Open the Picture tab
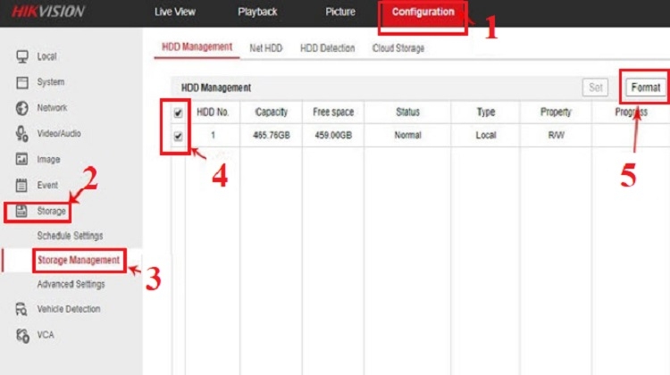The height and width of the screenshot is (375, 670). pos(340,12)
